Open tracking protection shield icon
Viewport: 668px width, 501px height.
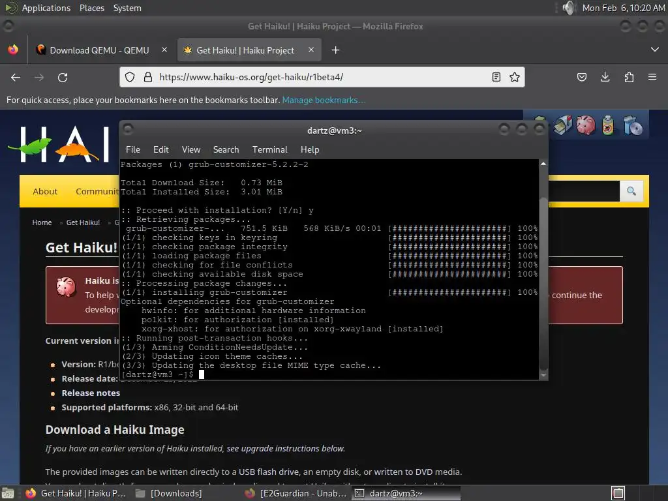(130, 77)
